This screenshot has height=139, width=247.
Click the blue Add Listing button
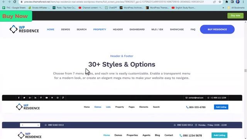click(x=221, y=107)
